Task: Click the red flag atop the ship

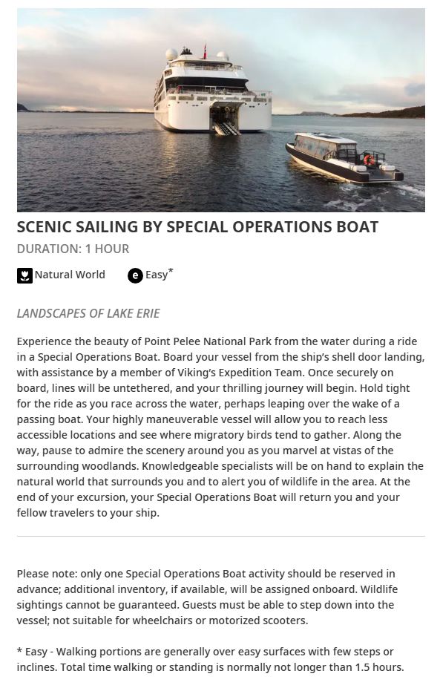Action: coord(204,50)
